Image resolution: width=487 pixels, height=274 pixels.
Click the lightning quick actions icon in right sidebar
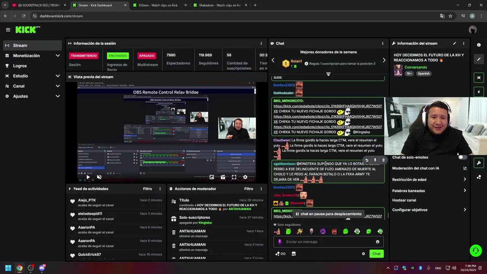[479, 92]
